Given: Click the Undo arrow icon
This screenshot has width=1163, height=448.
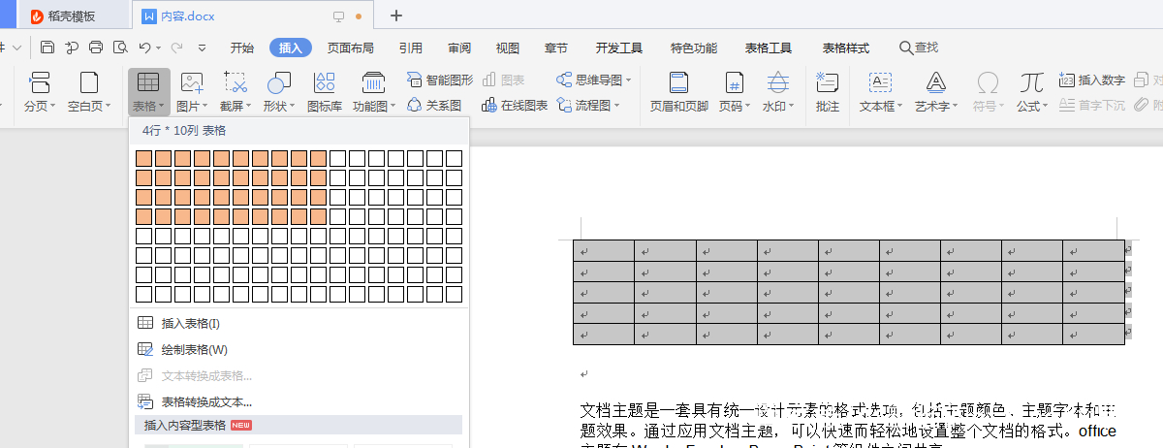Looking at the screenshot, I should coord(144,48).
